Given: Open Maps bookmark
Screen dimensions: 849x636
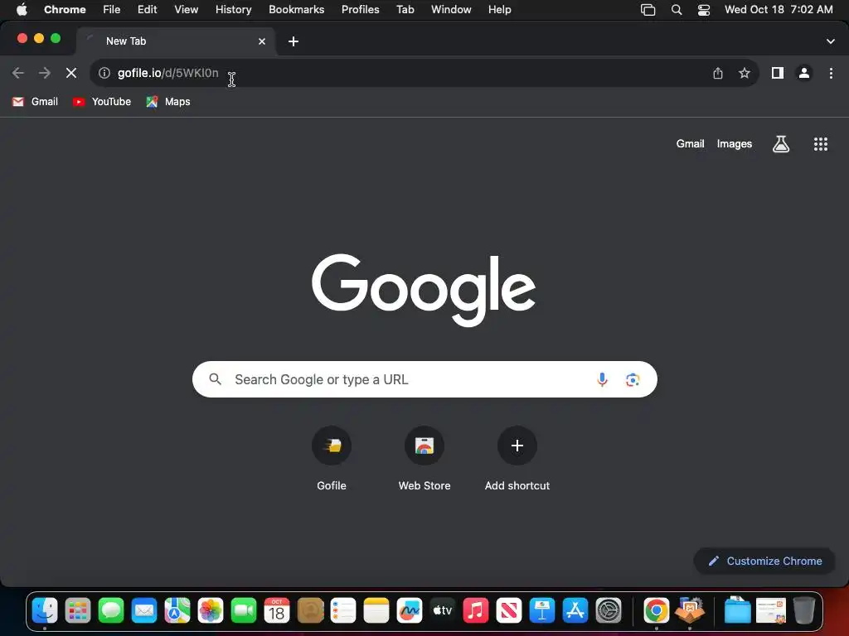Looking at the screenshot, I should tap(168, 102).
